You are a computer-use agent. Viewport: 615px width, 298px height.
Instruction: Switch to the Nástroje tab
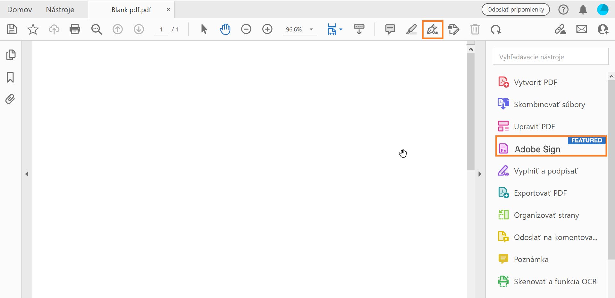(60, 10)
